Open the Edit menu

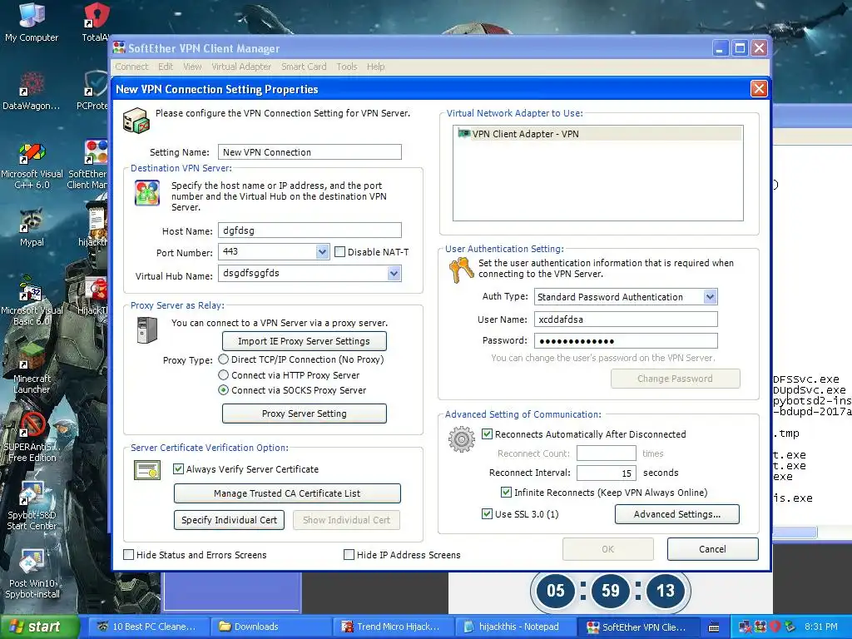[166, 67]
